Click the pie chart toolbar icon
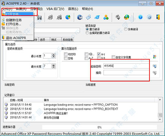Viewport: 165px width, 136px height. (x=68, y=17)
